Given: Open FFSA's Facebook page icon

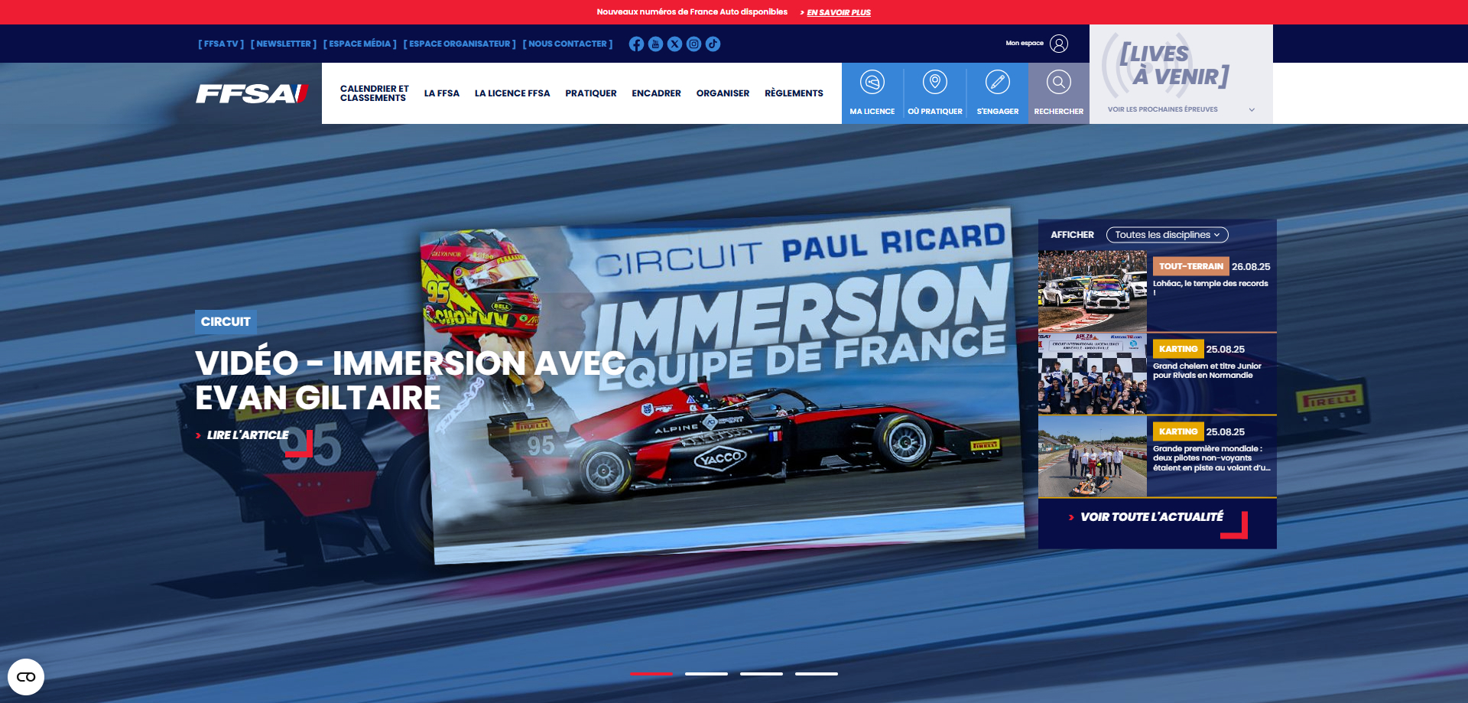Looking at the screenshot, I should click(636, 44).
